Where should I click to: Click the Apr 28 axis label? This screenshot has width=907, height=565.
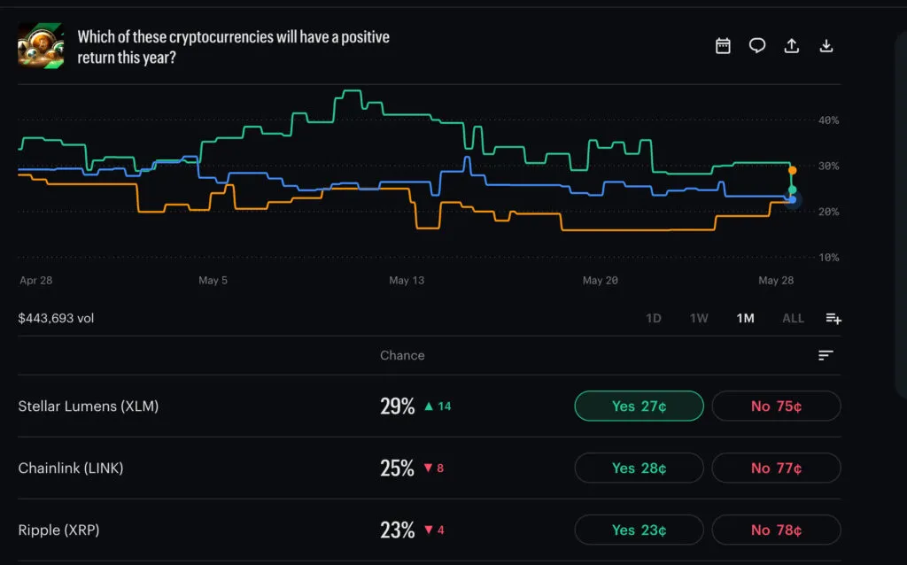coord(35,280)
